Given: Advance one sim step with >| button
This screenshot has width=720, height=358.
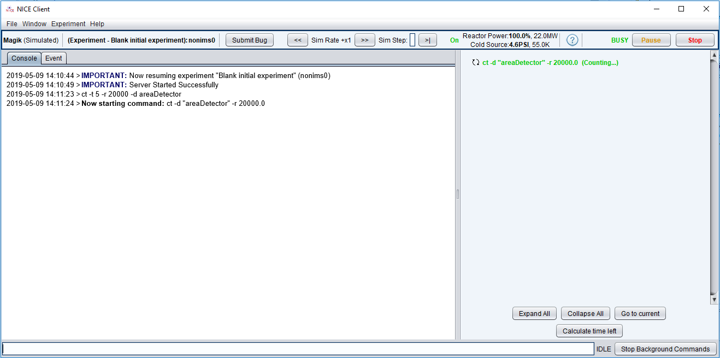Looking at the screenshot, I should click(427, 40).
